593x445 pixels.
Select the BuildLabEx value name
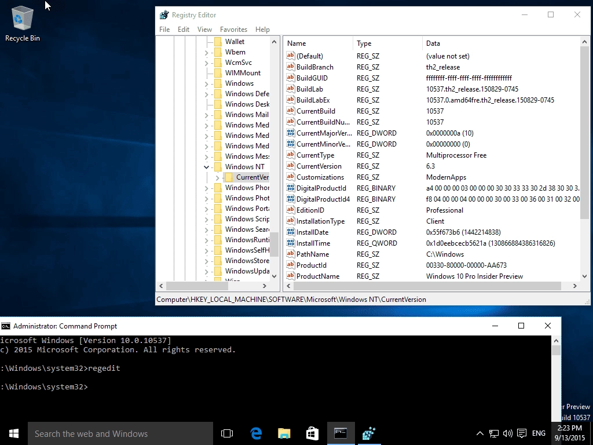click(x=313, y=100)
